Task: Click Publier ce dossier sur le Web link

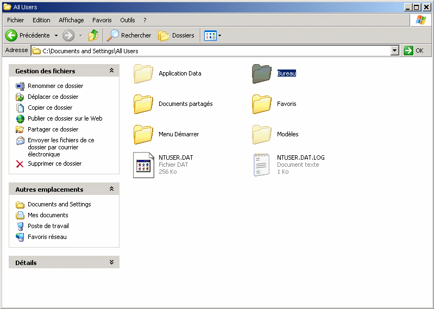Action: (x=65, y=118)
